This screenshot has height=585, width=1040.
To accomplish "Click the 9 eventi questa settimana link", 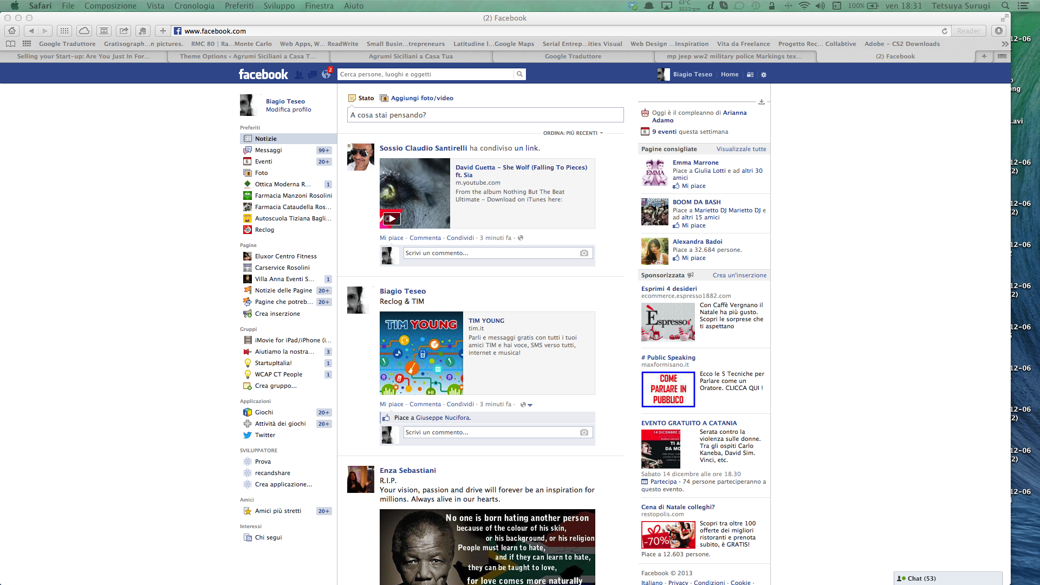I will pyautogui.click(x=690, y=132).
